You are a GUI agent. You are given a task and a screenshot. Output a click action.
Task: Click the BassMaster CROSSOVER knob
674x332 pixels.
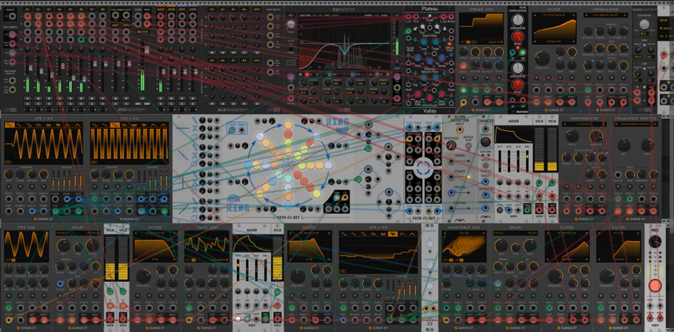click(643, 25)
